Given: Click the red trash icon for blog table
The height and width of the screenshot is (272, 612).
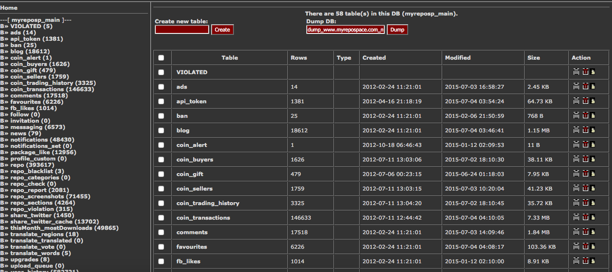Looking at the screenshot, I should (585, 130).
